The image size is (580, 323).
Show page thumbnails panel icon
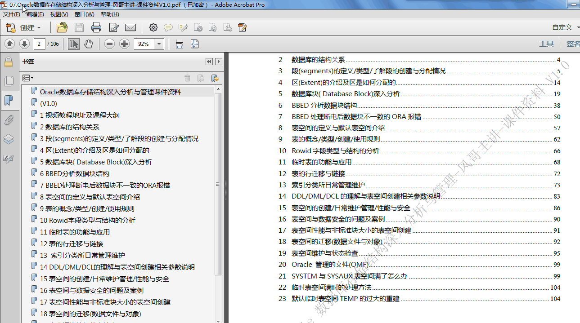pyautogui.click(x=9, y=81)
